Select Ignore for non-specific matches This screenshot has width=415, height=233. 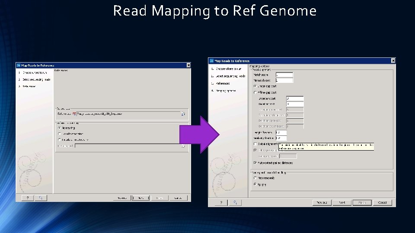click(x=255, y=184)
